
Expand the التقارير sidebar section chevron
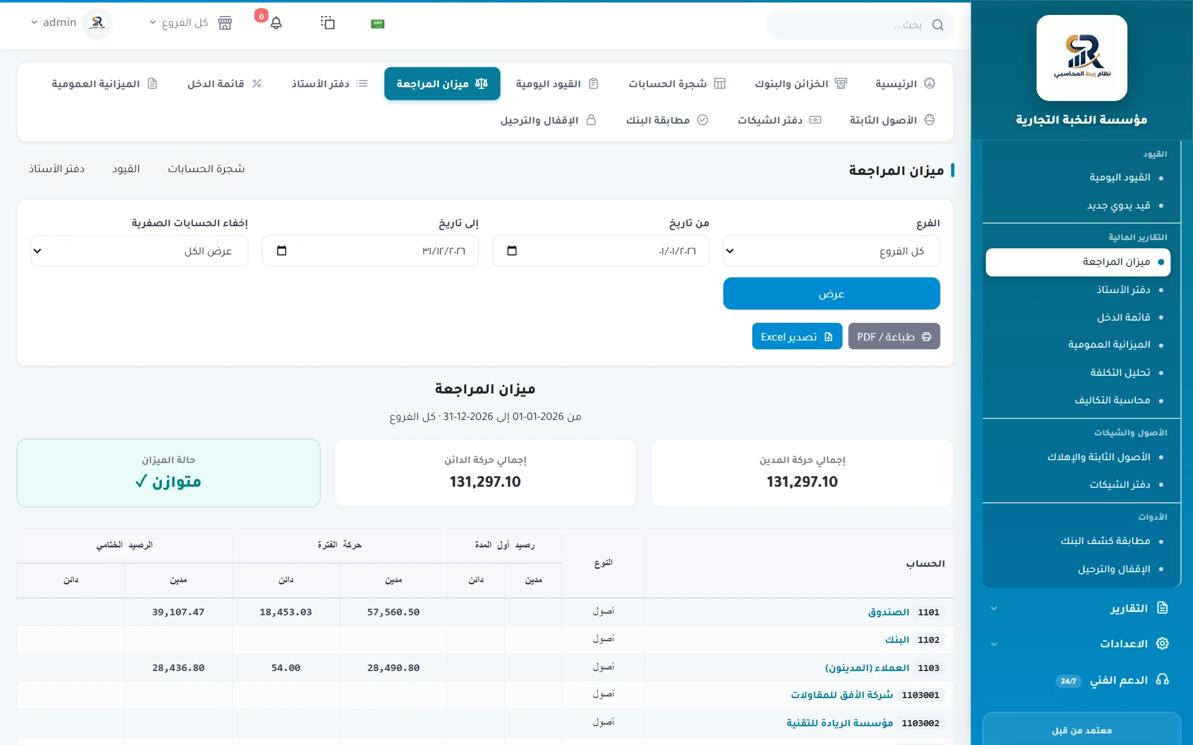point(994,609)
